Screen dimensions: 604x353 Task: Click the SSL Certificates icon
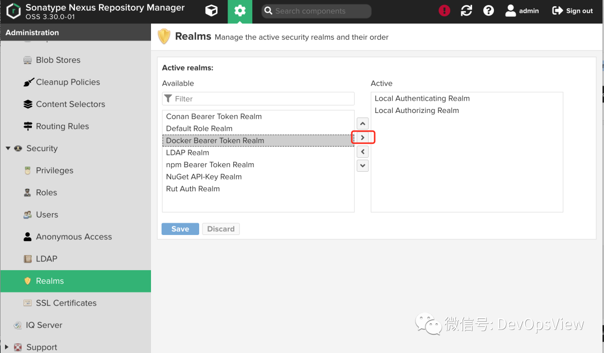28,303
